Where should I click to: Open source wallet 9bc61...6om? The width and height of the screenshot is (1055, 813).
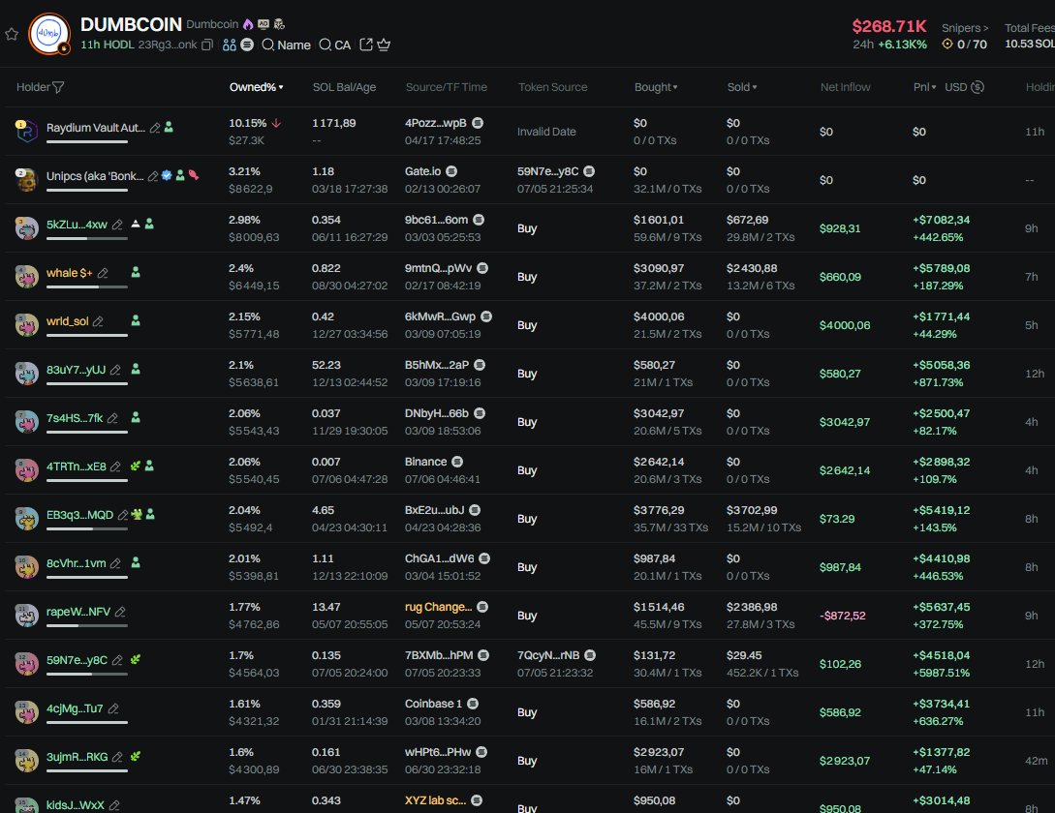(436, 220)
